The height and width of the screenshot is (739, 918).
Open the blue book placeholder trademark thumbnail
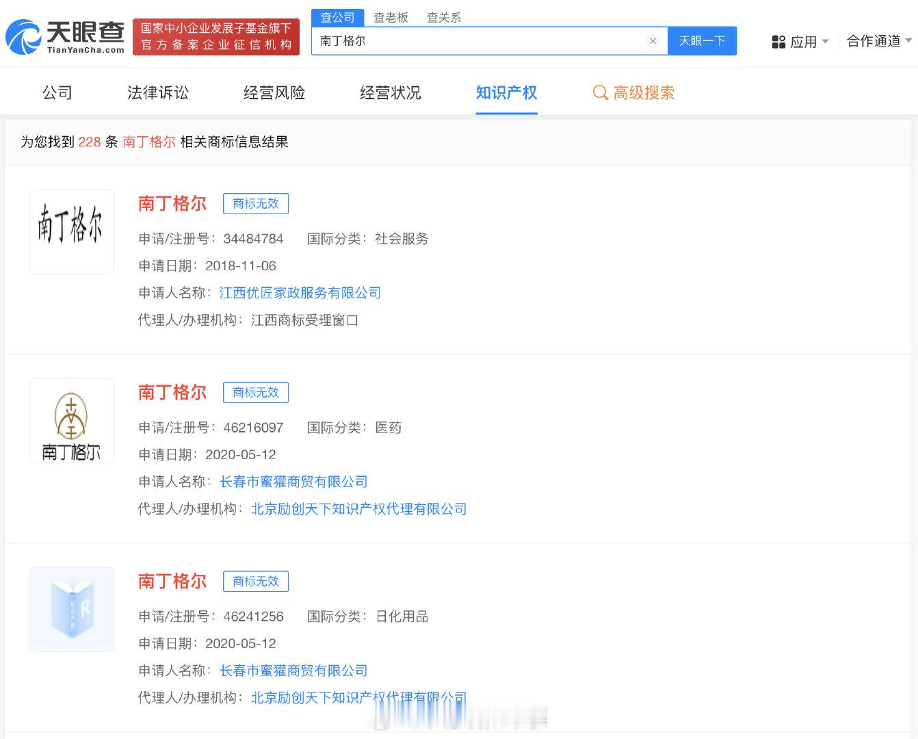point(72,610)
